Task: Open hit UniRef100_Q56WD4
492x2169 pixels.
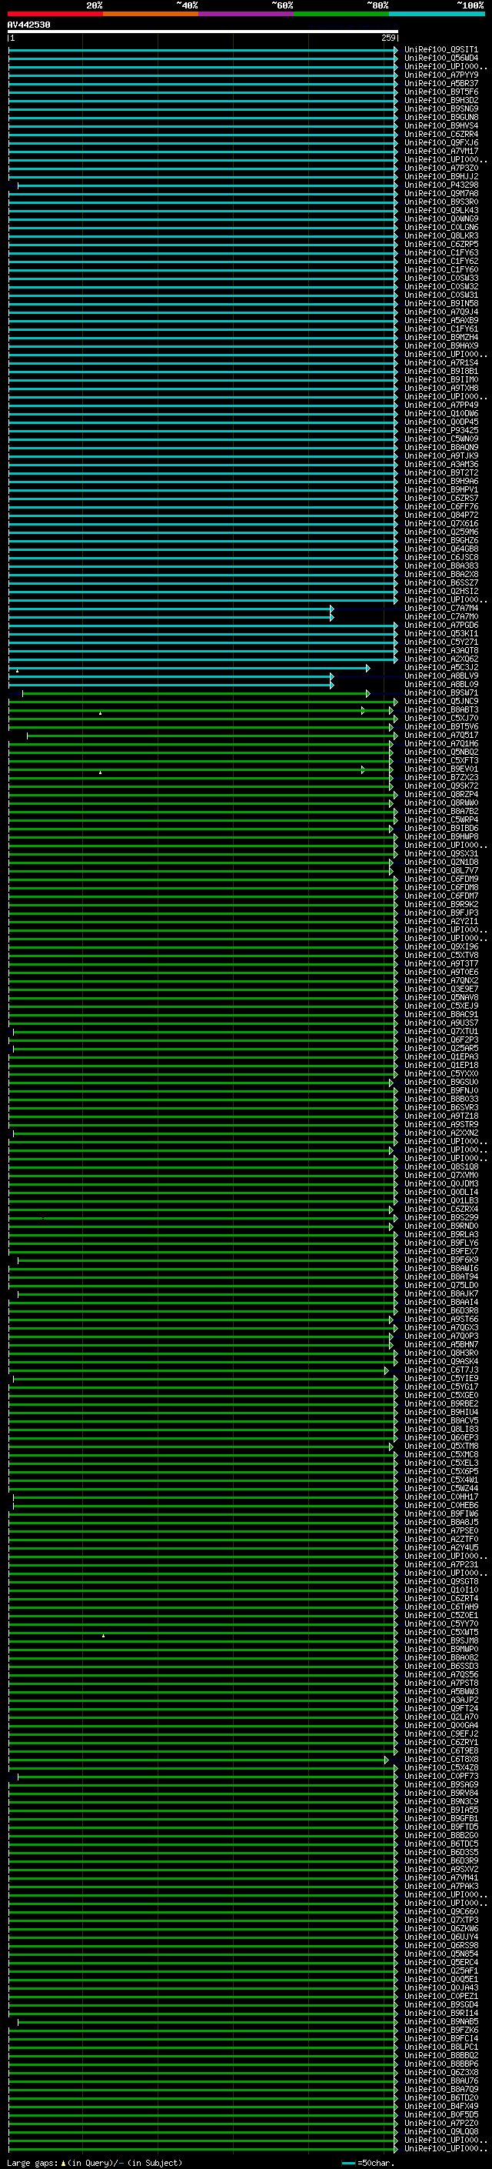Action: pyautogui.click(x=441, y=58)
